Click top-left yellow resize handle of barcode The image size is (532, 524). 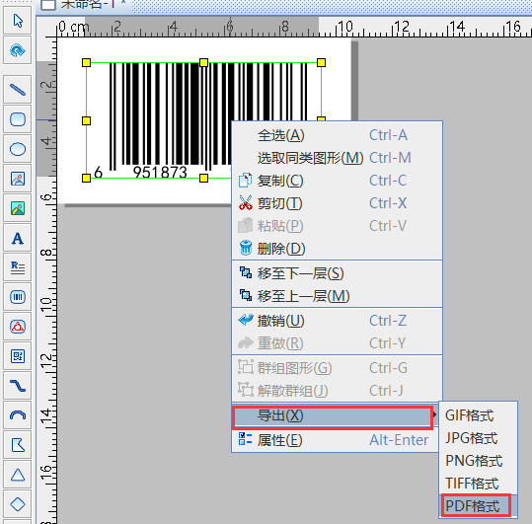pyautogui.click(x=86, y=62)
